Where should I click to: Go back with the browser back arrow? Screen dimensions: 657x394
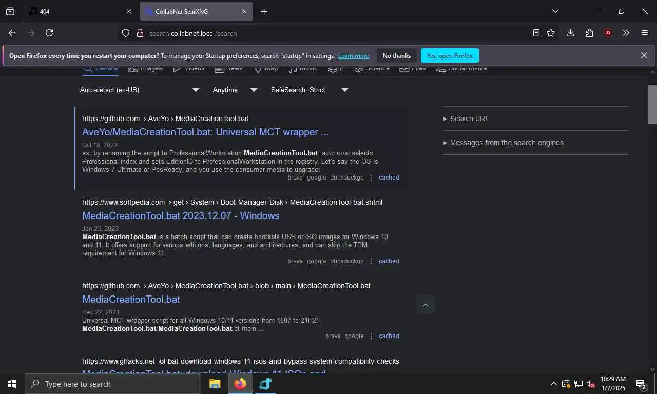[x=12, y=33]
